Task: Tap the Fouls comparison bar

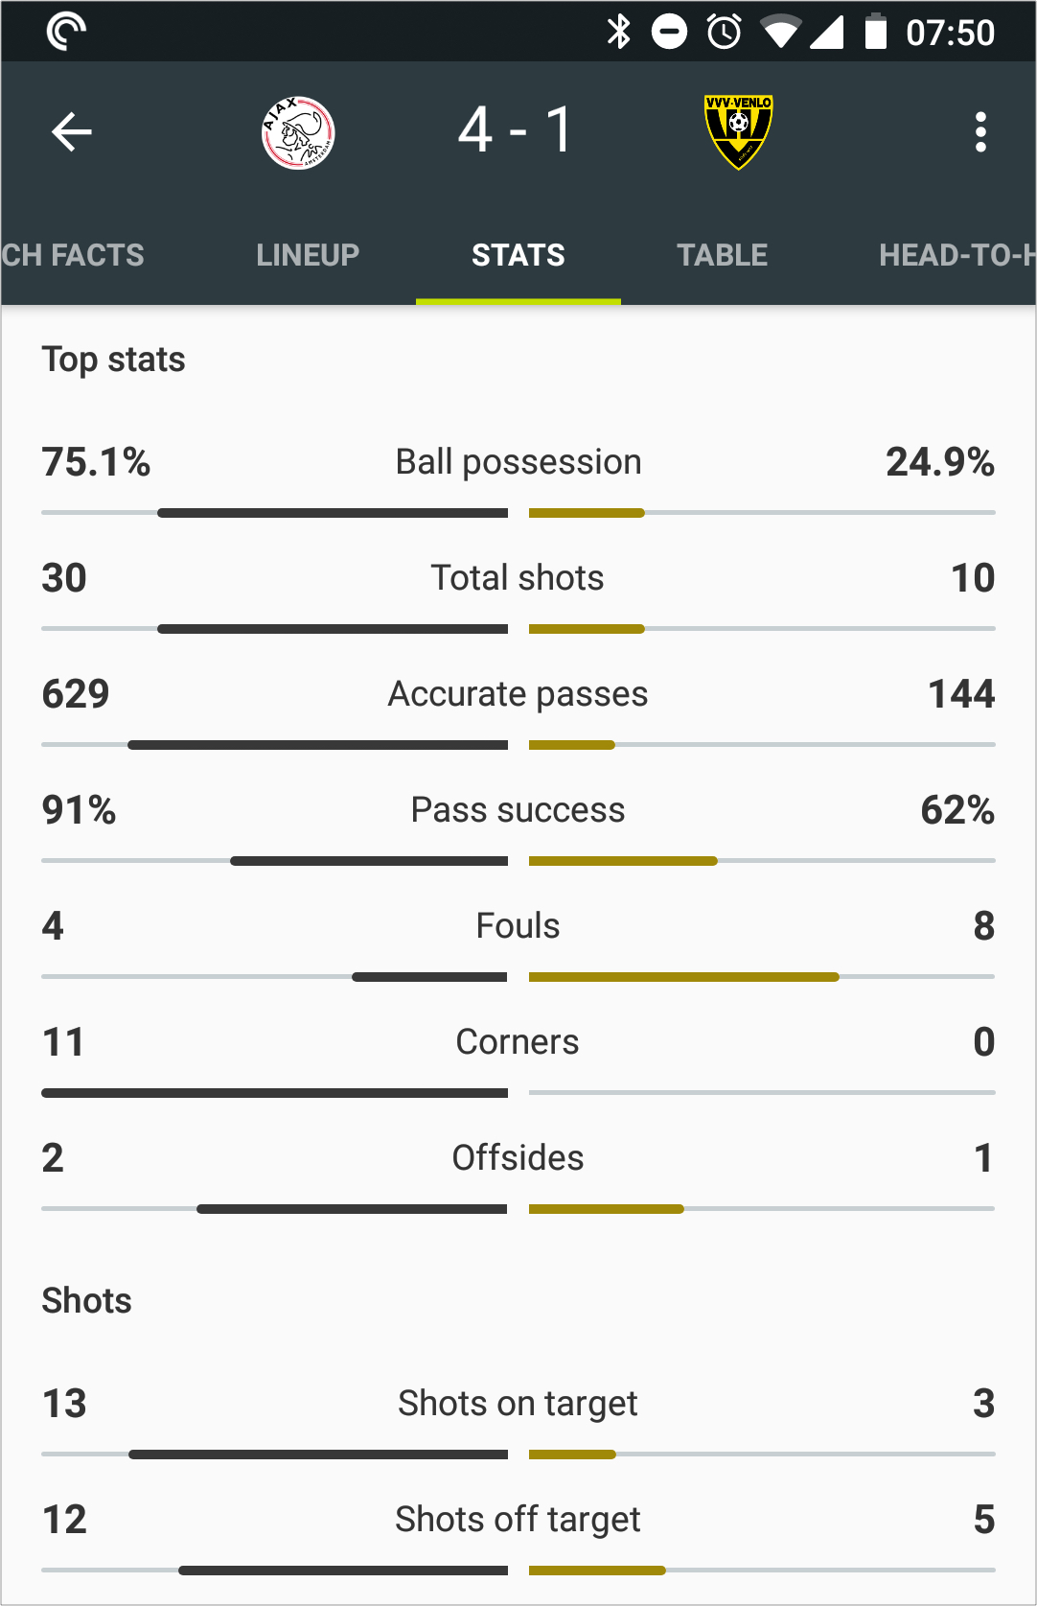Action: tap(518, 977)
